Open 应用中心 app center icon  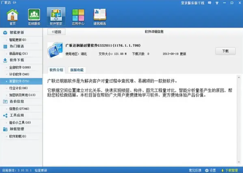tap(78, 17)
